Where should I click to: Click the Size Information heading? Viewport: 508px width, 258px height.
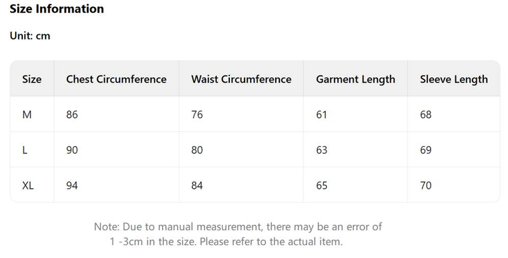(57, 10)
